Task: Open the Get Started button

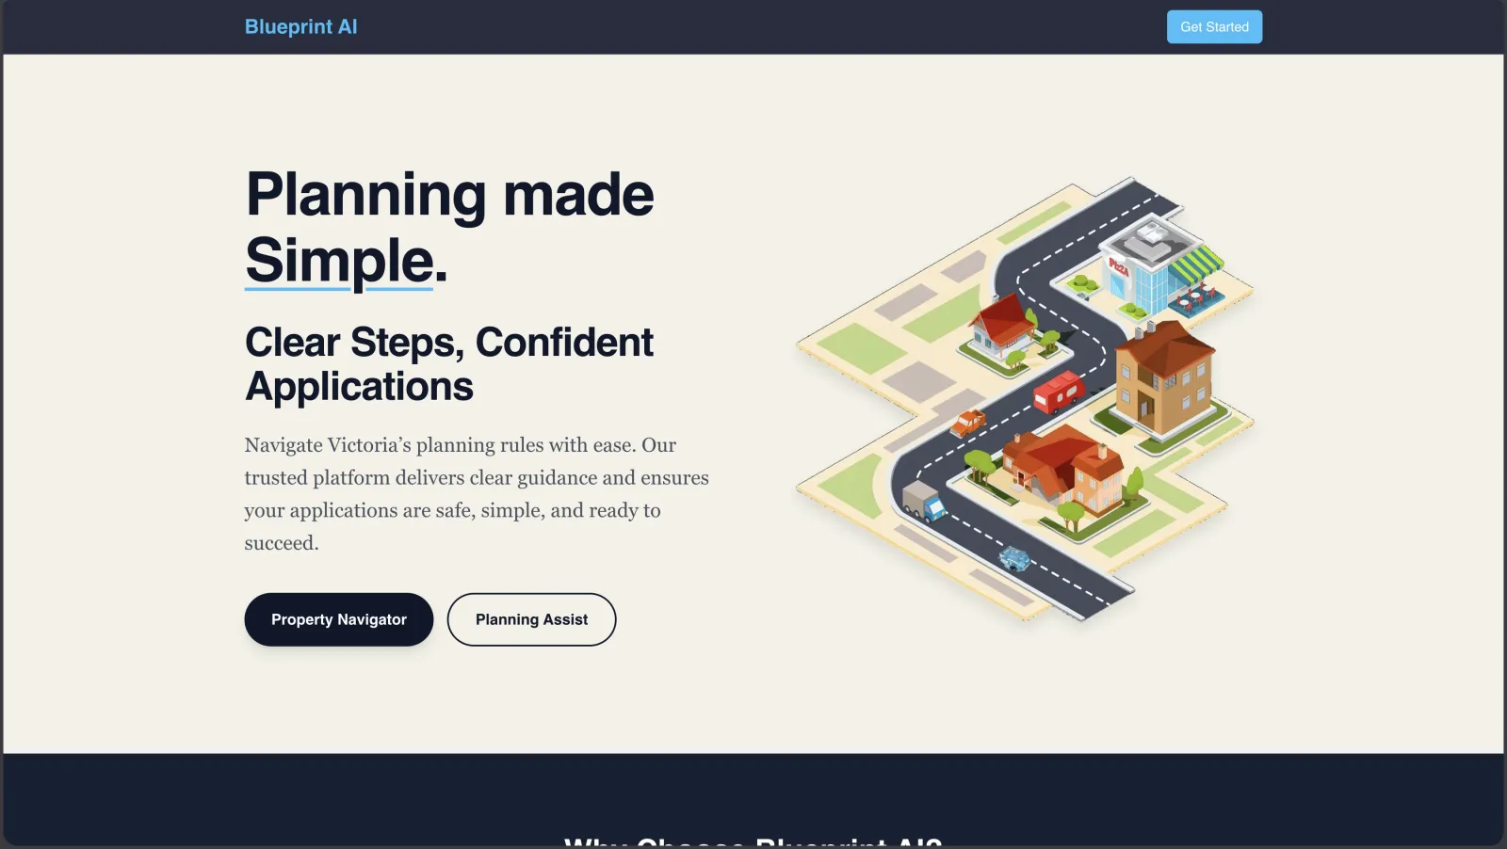Action: (x=1214, y=27)
